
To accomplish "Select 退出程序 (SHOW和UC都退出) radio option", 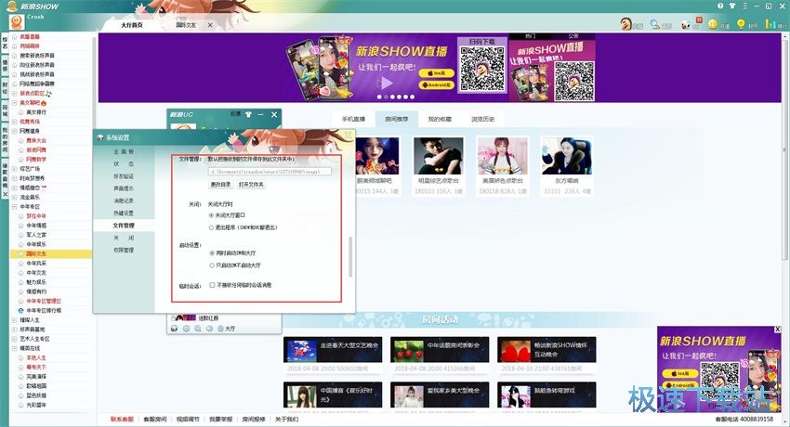I will (x=212, y=227).
